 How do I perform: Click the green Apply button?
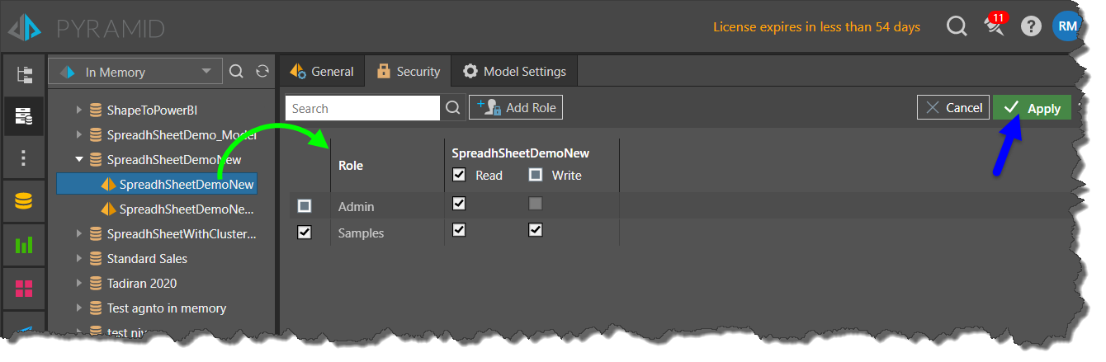pos(1032,108)
